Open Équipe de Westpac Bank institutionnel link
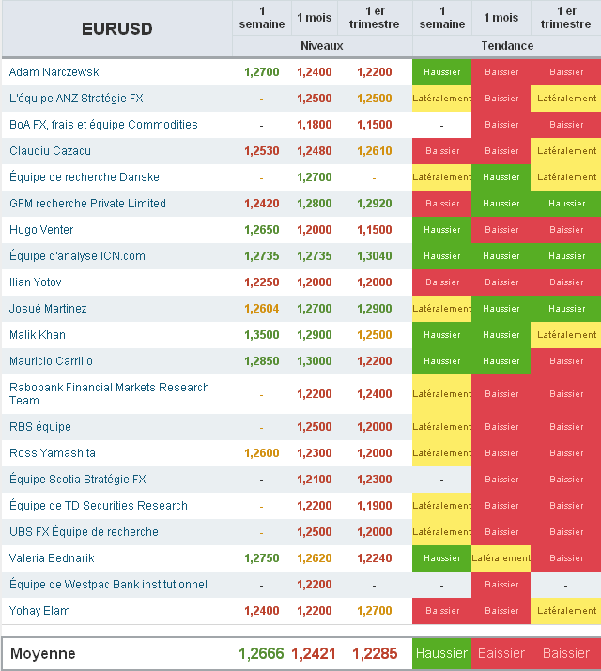 [x=108, y=584]
